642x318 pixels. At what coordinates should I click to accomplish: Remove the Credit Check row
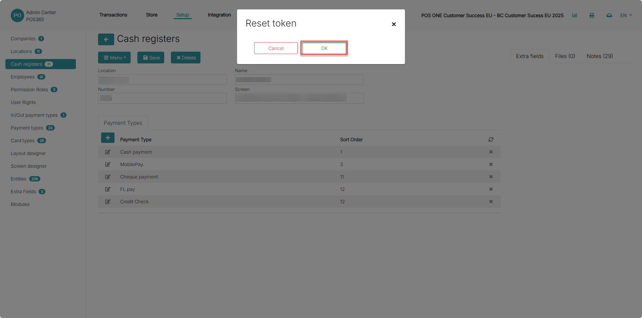pyautogui.click(x=491, y=202)
